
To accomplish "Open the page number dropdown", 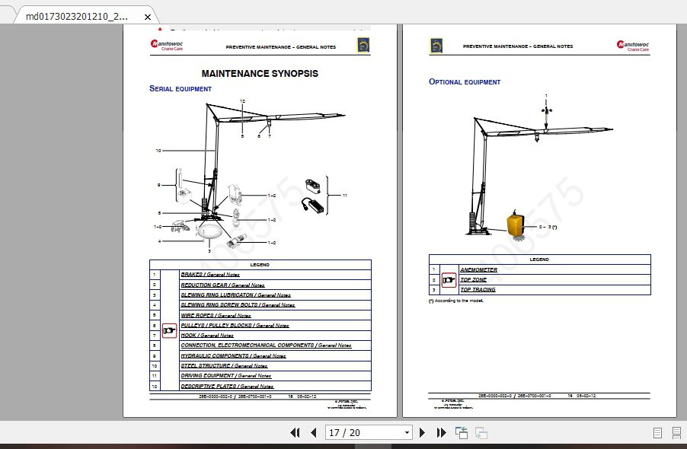I will [x=406, y=432].
